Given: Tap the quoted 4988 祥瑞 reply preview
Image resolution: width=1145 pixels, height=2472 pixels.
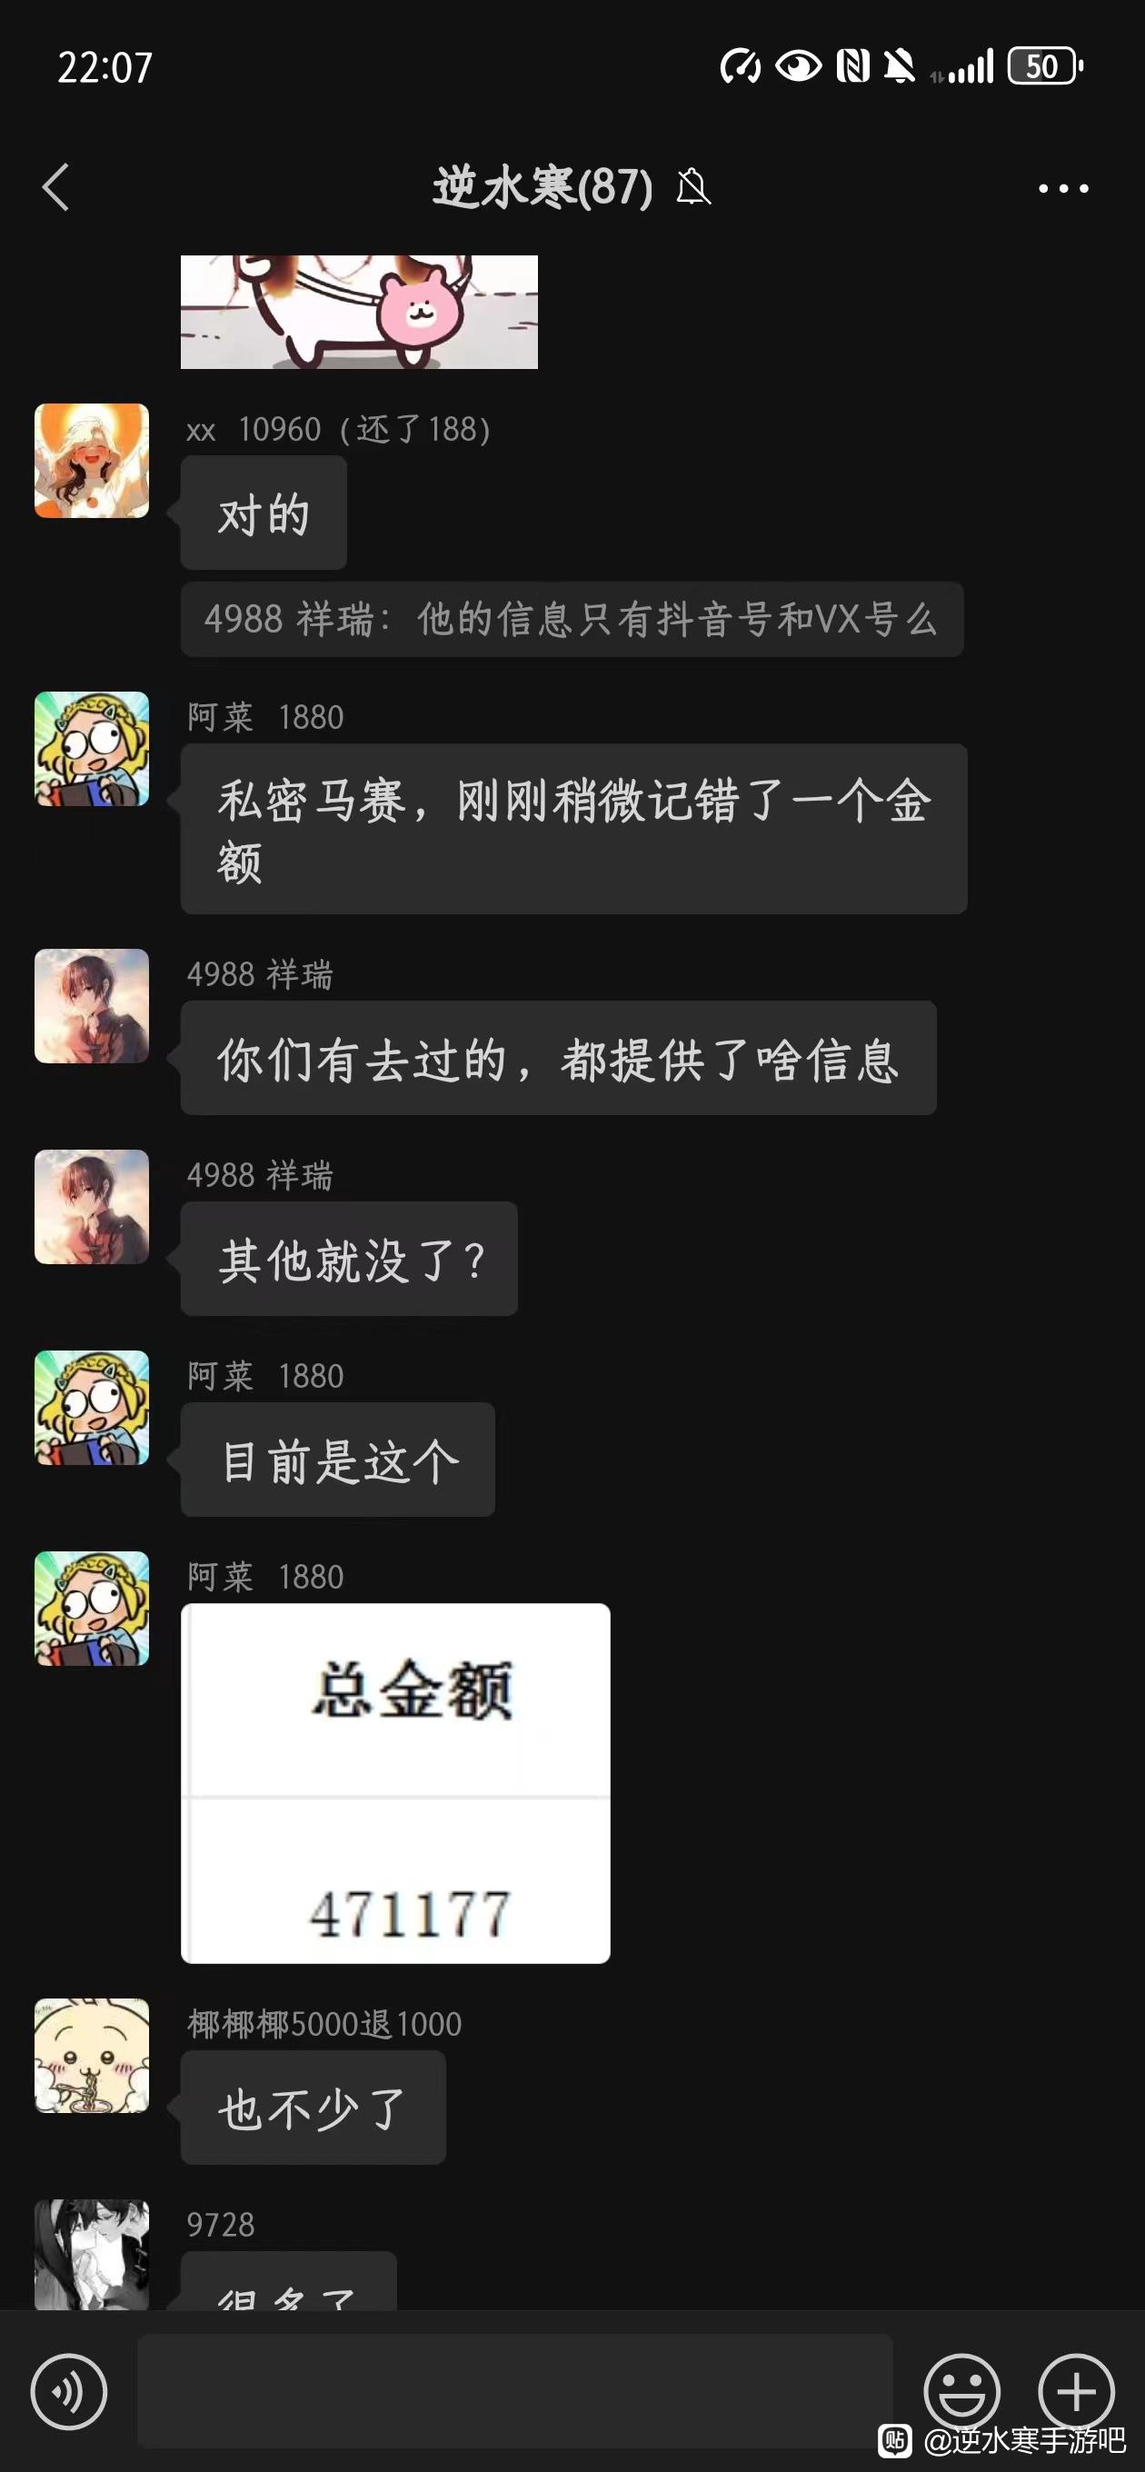Looking at the screenshot, I should pos(572,619).
